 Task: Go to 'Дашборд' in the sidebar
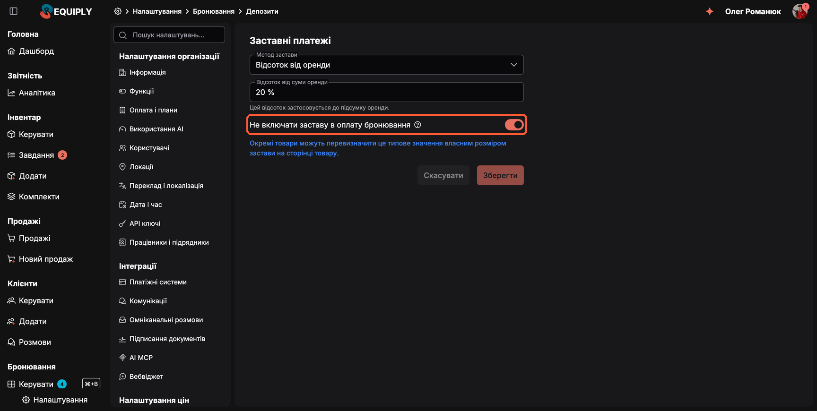31,51
